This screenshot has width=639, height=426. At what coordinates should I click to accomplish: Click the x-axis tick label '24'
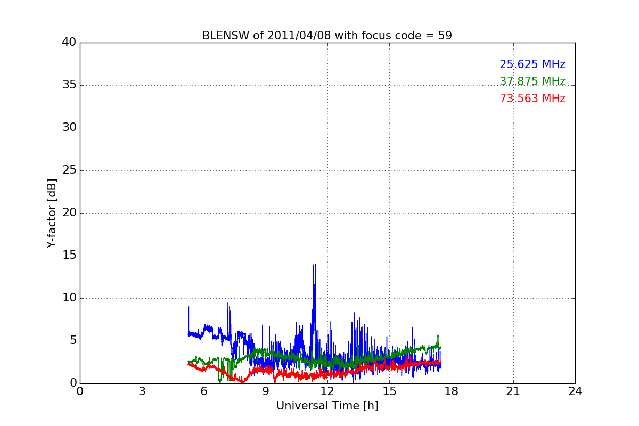pos(575,391)
